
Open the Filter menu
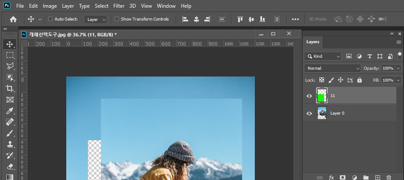pos(119,6)
